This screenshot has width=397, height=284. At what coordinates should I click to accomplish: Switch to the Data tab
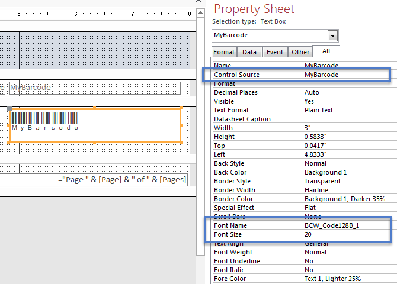[249, 52]
